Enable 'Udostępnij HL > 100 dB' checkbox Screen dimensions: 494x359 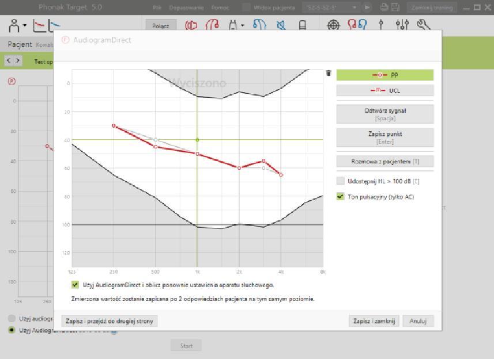[340, 181]
